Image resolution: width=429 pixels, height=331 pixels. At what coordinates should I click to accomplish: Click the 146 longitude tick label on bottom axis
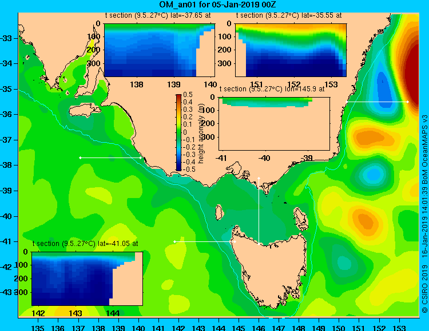click(x=259, y=328)
